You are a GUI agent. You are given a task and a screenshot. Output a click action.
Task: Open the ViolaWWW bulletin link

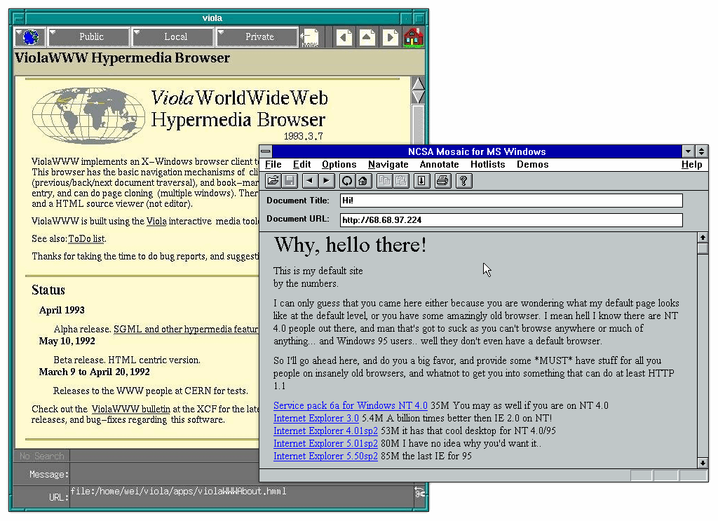[x=131, y=409]
